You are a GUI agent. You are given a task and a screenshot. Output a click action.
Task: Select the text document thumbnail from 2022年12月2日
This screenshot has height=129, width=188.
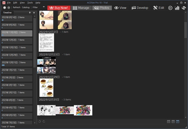[46, 43]
